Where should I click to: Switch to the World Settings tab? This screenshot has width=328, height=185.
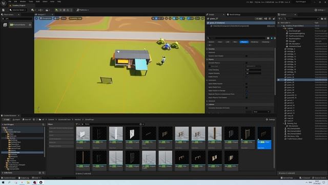pyautogui.click(x=234, y=14)
